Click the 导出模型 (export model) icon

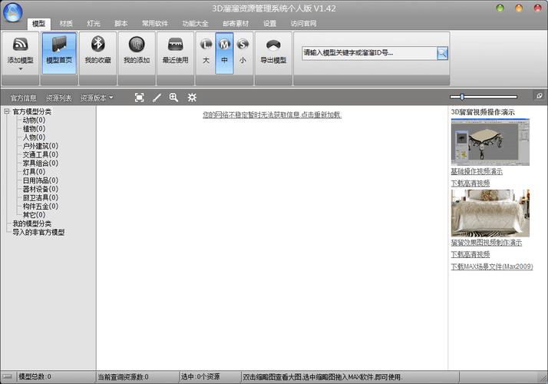(x=272, y=52)
